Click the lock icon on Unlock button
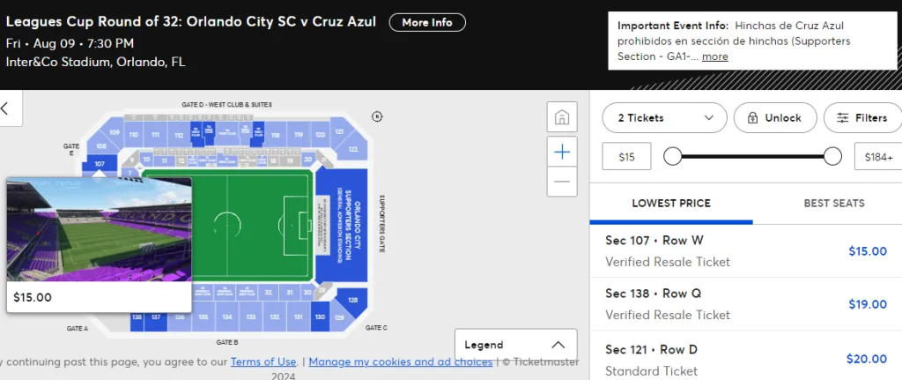This screenshot has height=380, width=902. coord(752,118)
